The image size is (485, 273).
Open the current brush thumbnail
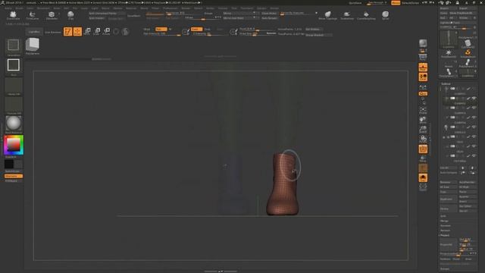(x=14, y=45)
